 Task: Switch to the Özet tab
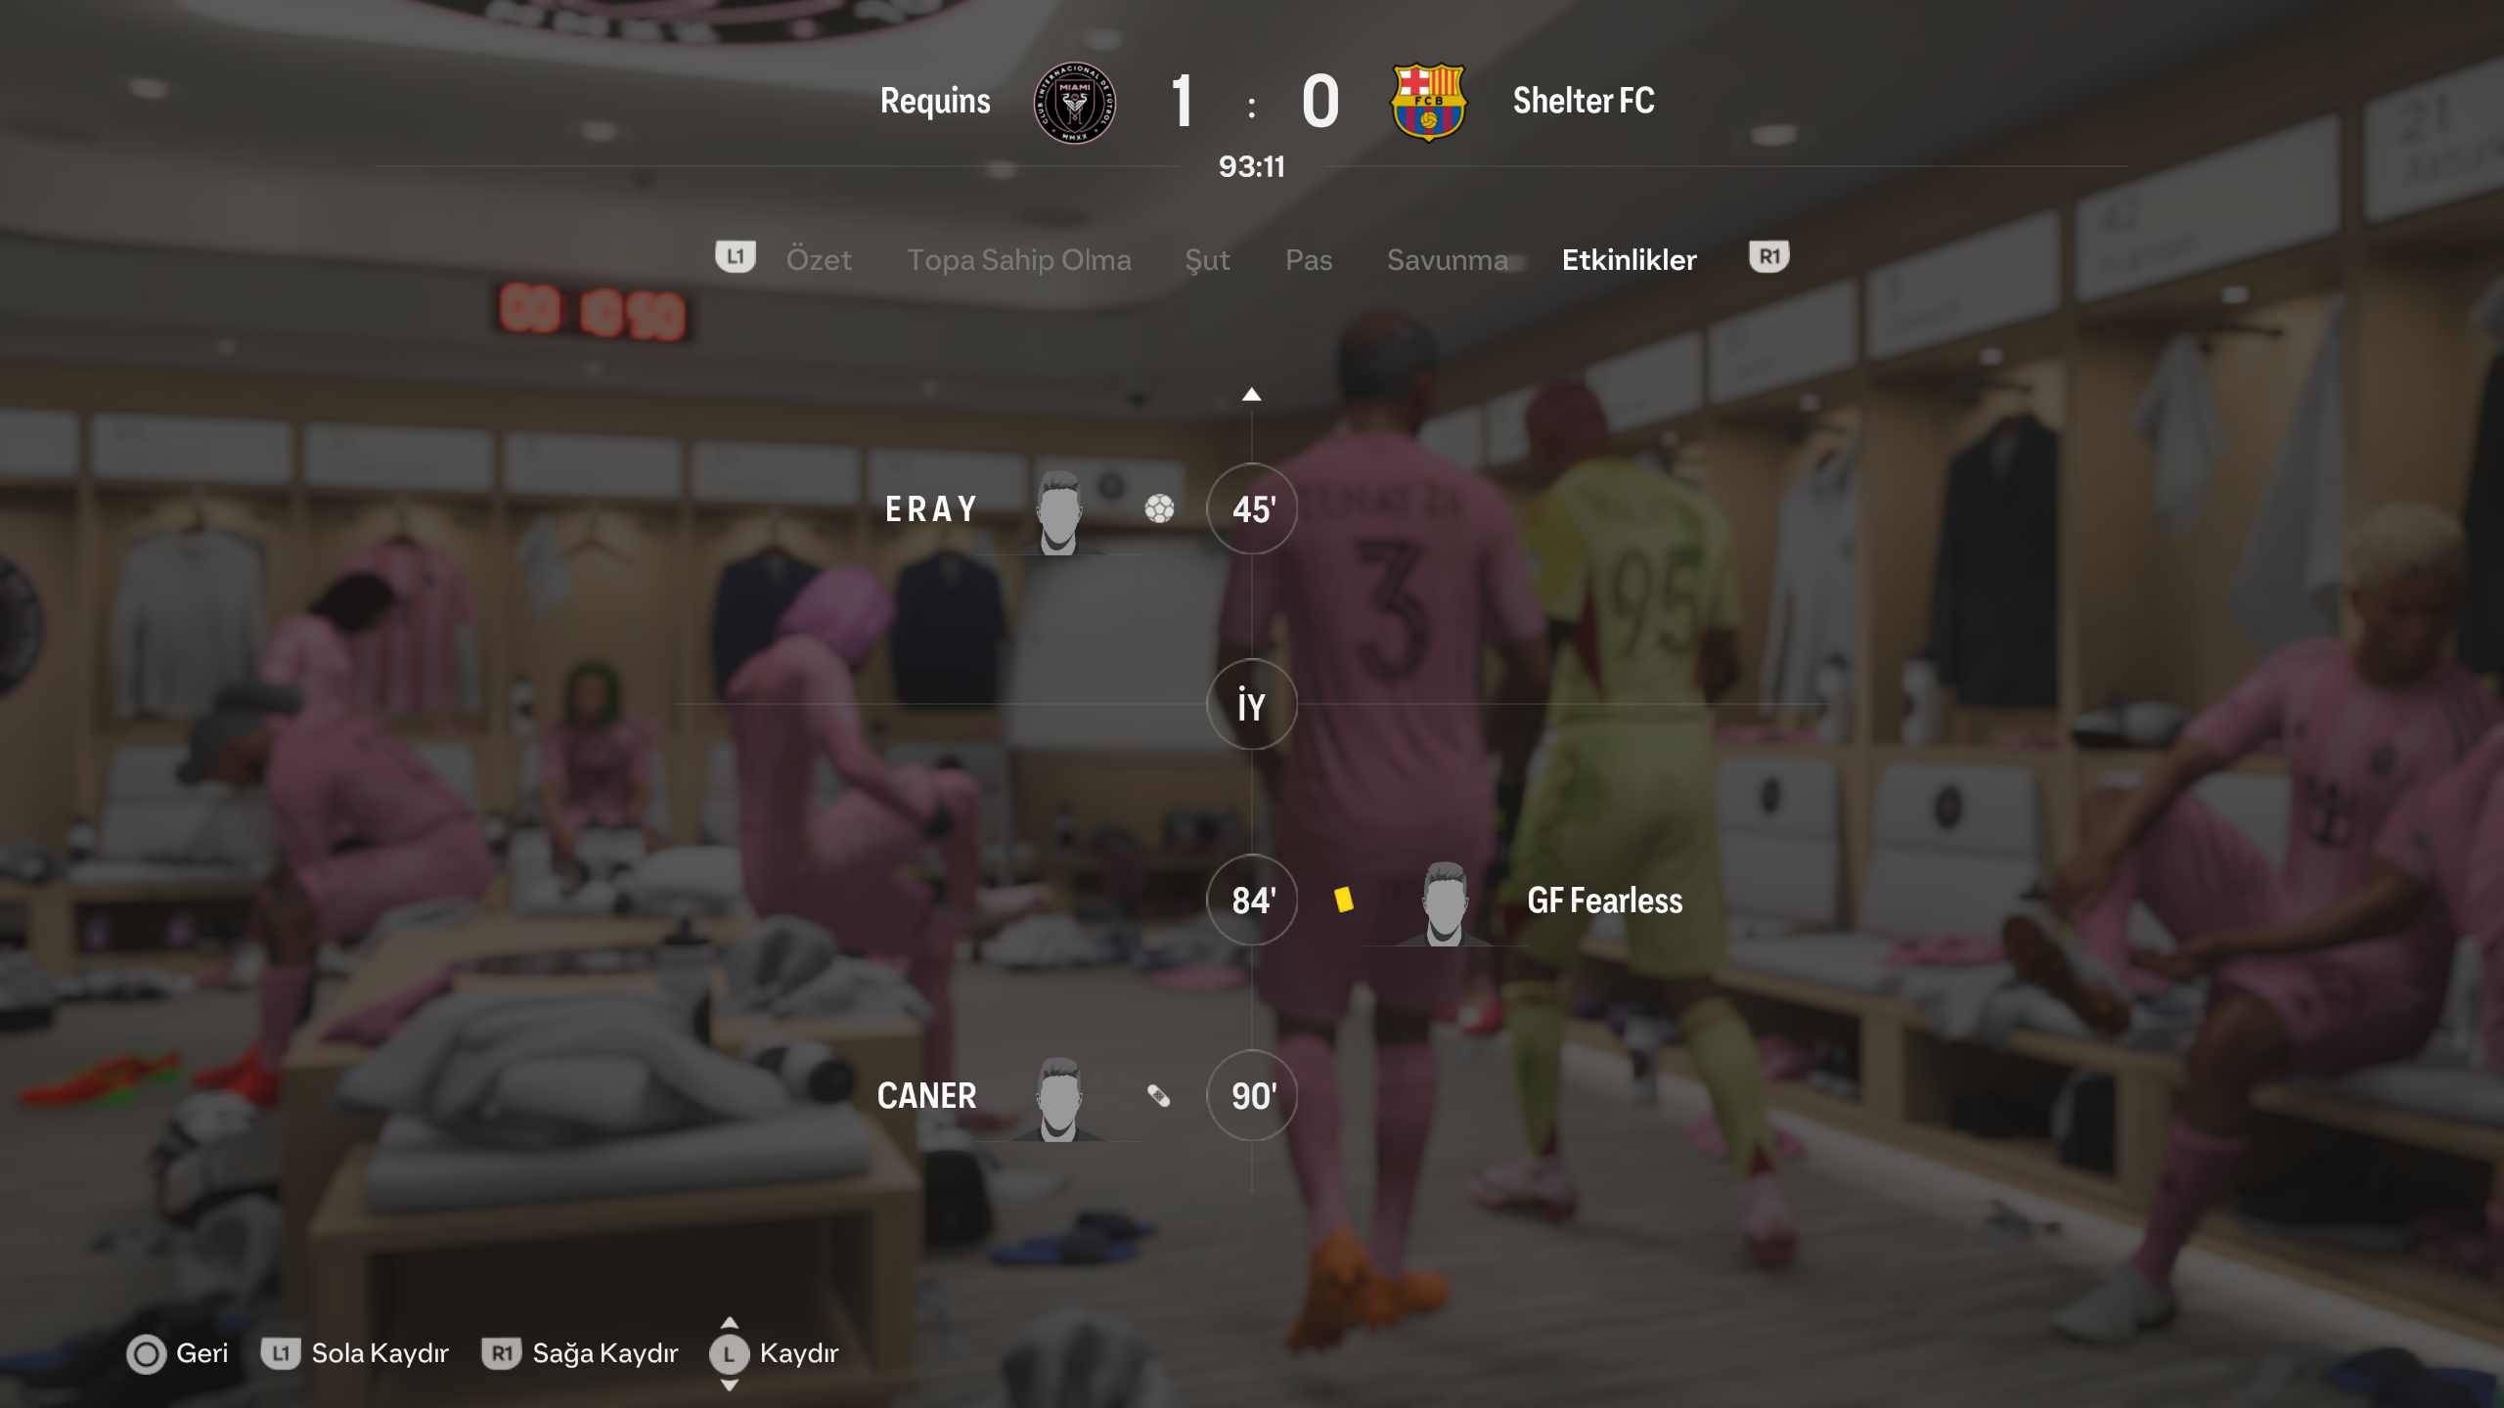pos(819,260)
